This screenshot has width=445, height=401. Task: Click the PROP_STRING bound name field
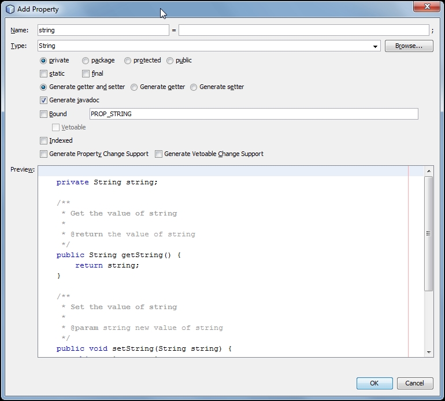254,114
